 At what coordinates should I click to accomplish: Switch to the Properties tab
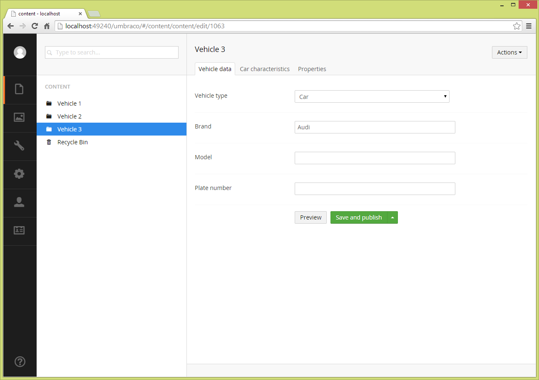312,69
